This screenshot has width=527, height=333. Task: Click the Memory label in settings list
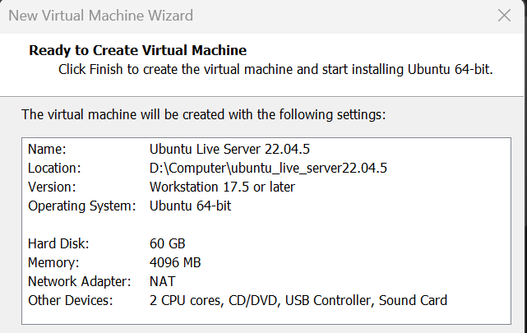55,263
